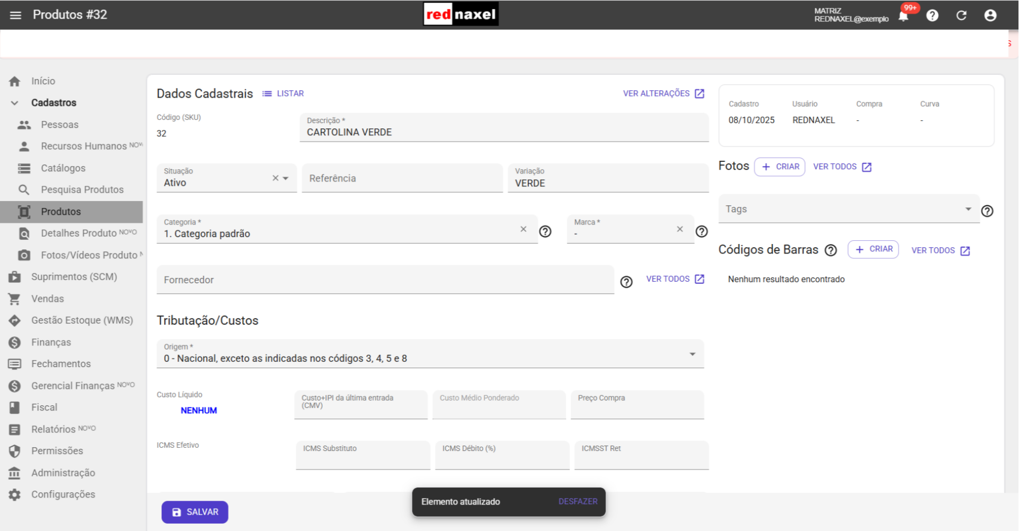
Task: Open Fechamentos in sidebar
Action: 72,364
